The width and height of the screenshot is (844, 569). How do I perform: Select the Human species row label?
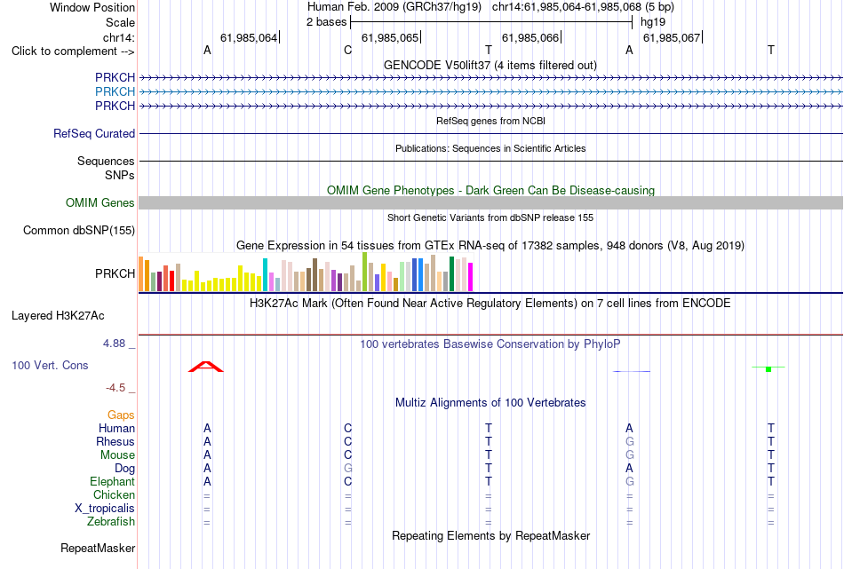coord(116,428)
